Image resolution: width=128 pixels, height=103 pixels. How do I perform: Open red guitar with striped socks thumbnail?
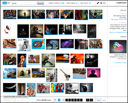tap(10, 59)
